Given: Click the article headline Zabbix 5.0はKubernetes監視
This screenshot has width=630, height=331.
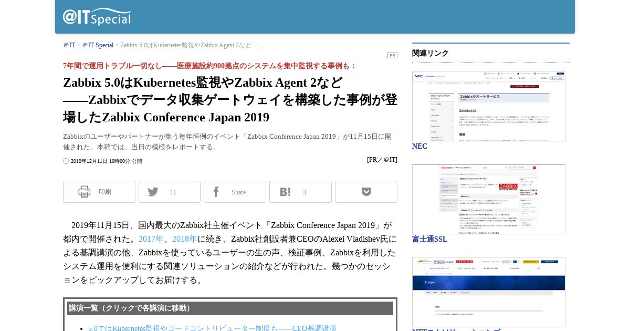Looking at the screenshot, I should (230, 100).
